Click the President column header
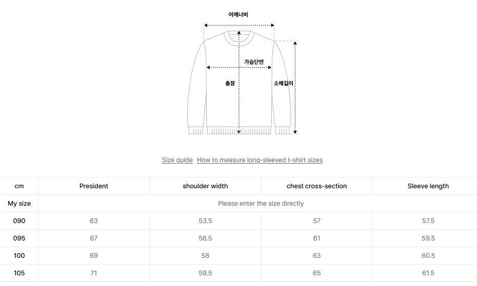 (x=94, y=186)
